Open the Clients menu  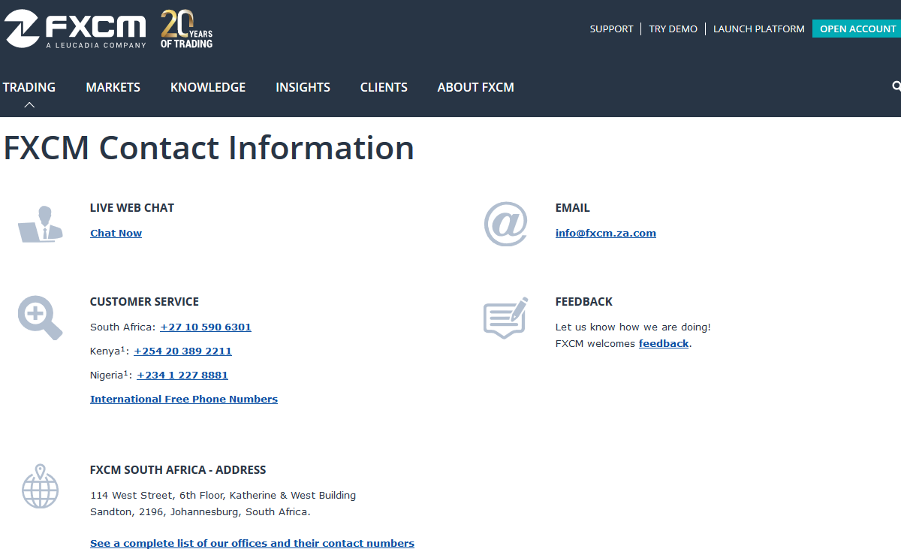384,87
